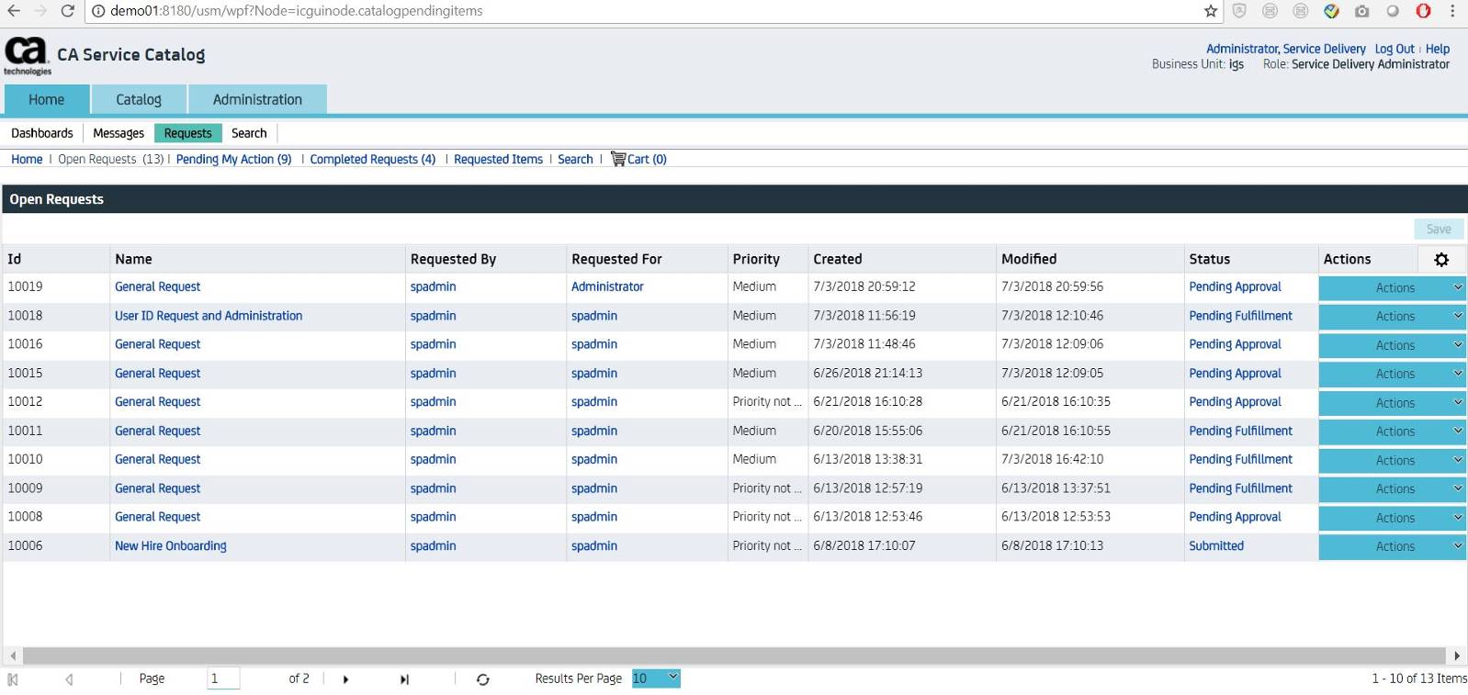This screenshot has width=1468, height=695.
Task: Open Actions dropdown for request 10012
Action: [x=1392, y=403]
